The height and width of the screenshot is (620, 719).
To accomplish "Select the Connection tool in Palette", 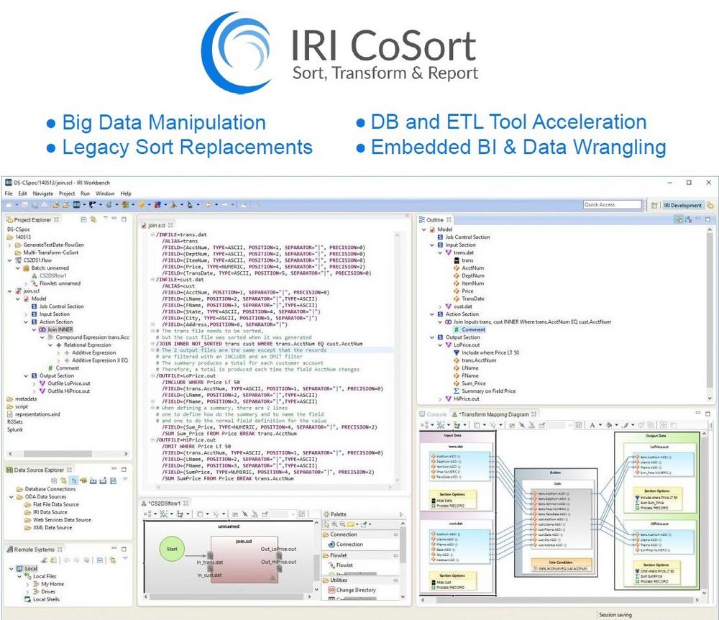I will (x=349, y=544).
